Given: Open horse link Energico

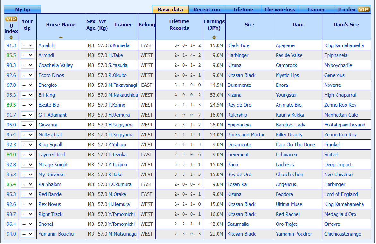Looking at the screenshot, I should point(48,85).
